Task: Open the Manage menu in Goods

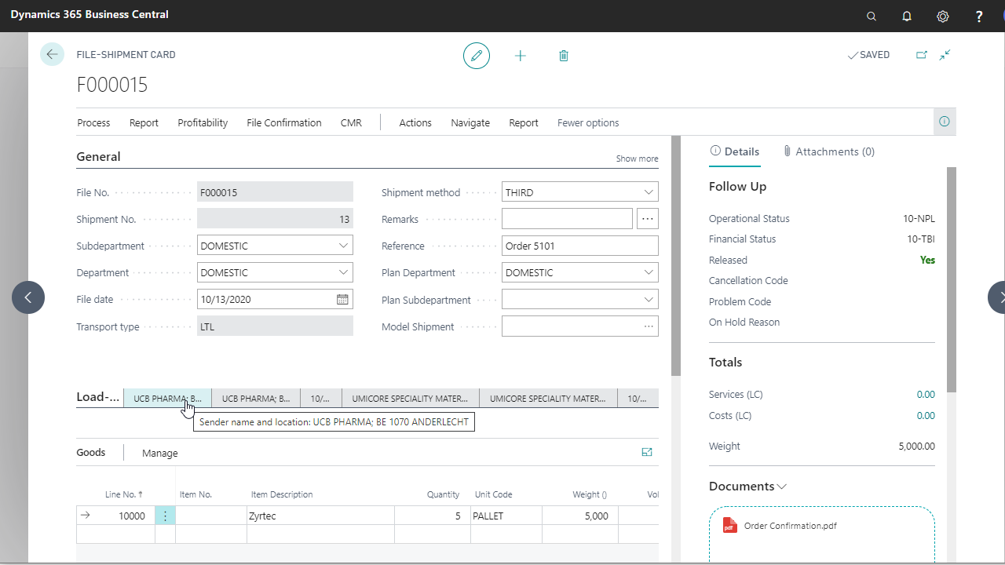Action: [x=160, y=453]
